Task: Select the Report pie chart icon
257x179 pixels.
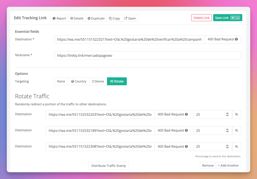Action: point(54,18)
